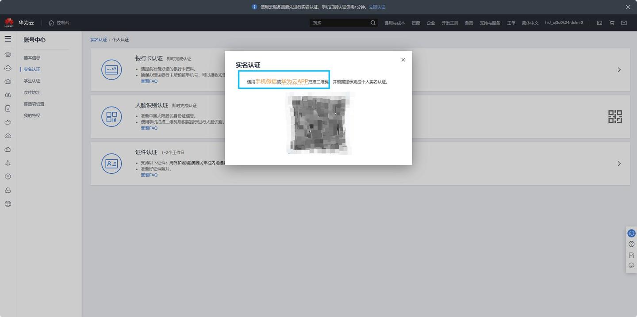Select 首选项设置 in the 账号中心 sidebar
The height and width of the screenshot is (317, 637).
point(34,104)
